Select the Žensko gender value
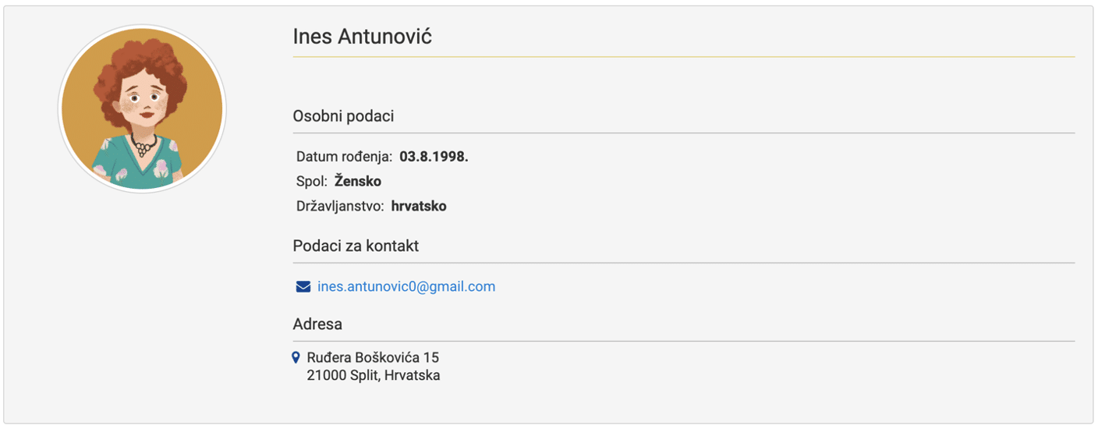Screen dimensions: 1098x429 358,182
